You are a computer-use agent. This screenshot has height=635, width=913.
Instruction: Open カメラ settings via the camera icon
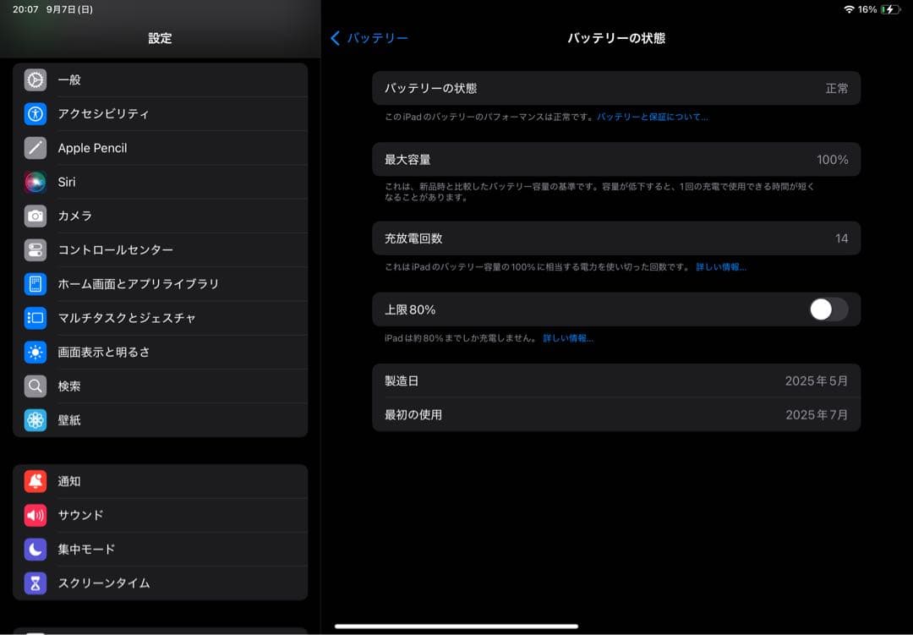tap(35, 216)
